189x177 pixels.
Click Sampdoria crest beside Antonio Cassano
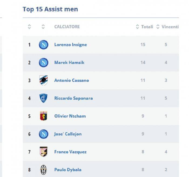point(43,80)
